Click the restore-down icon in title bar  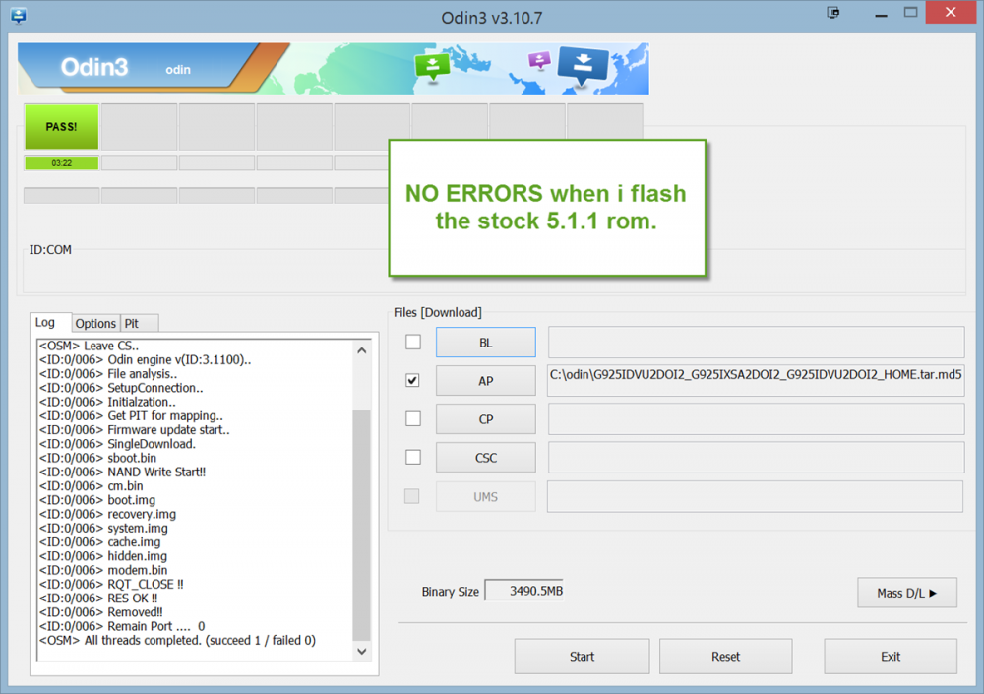coord(835,13)
